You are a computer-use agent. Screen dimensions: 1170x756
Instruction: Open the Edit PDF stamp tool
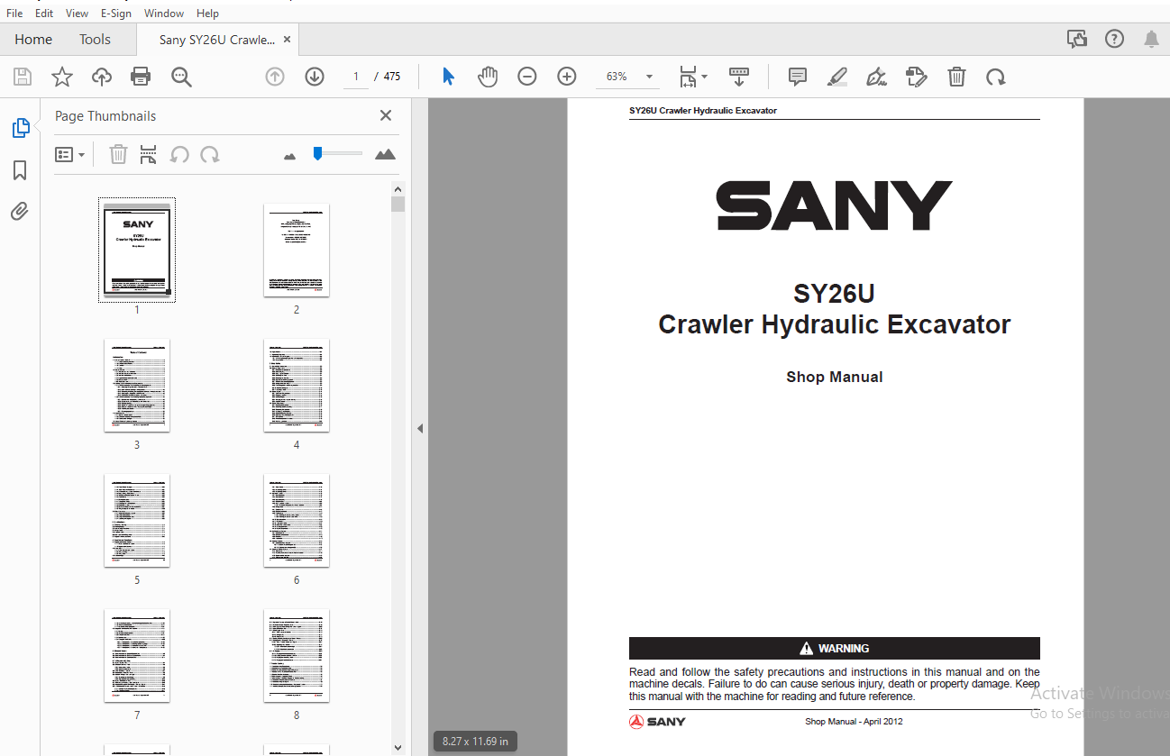[x=917, y=77]
